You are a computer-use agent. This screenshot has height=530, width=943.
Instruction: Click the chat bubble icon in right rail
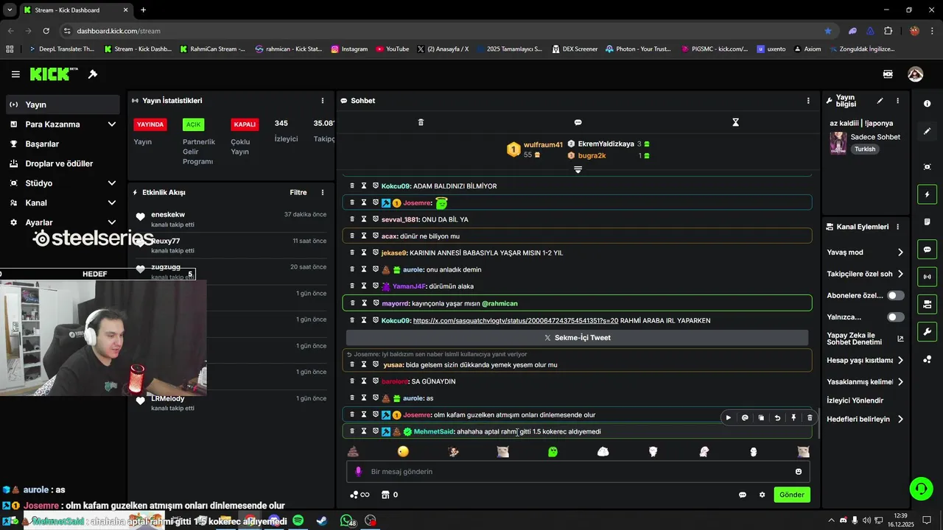[x=927, y=250]
